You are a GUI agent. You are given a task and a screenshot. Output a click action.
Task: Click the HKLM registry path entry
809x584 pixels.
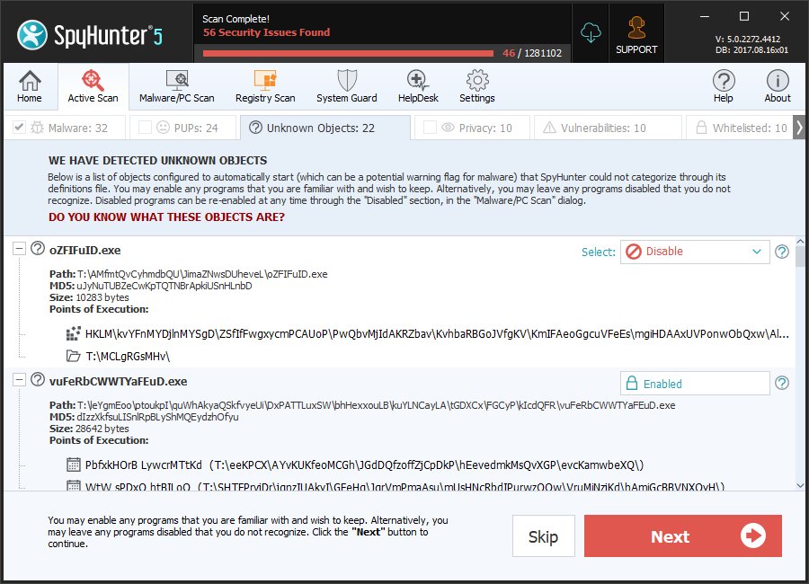(x=437, y=334)
